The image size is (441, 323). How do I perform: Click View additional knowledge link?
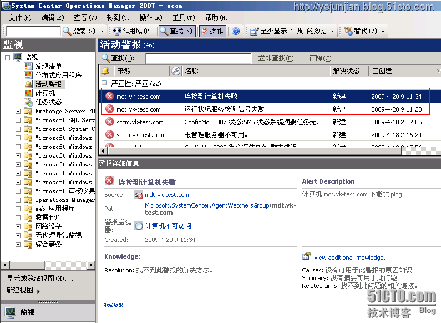(x=352, y=258)
